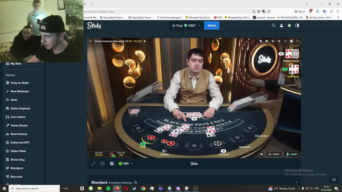Open the in-game chat icon
This screenshot has height=192, width=342.
coord(261,41)
